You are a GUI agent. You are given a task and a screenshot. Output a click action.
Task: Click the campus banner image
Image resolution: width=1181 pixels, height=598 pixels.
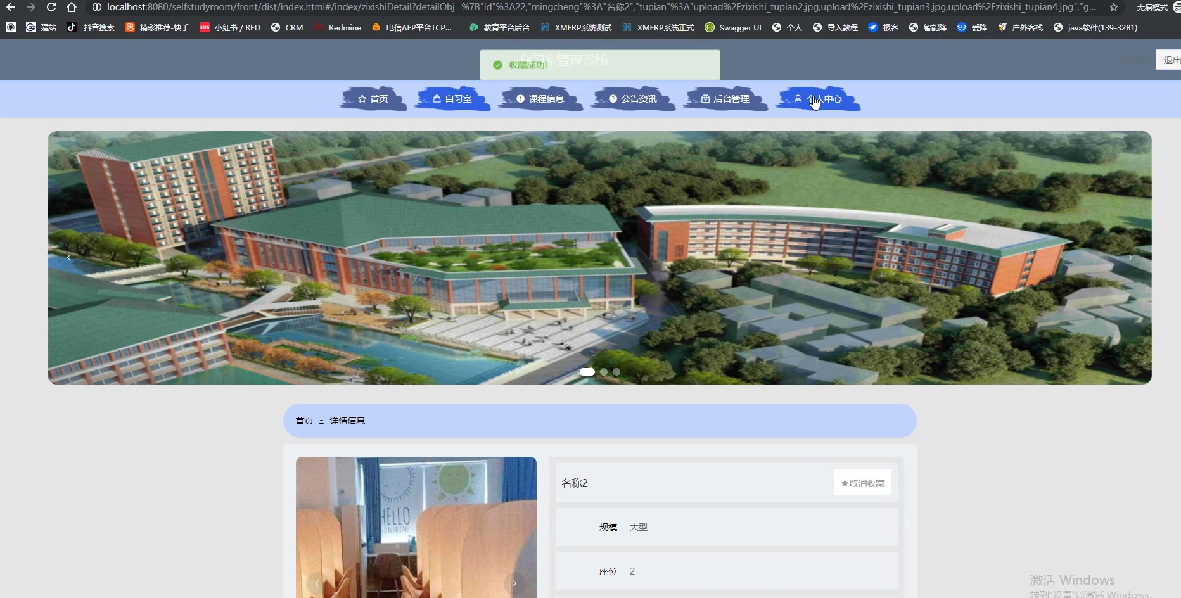[x=599, y=257]
